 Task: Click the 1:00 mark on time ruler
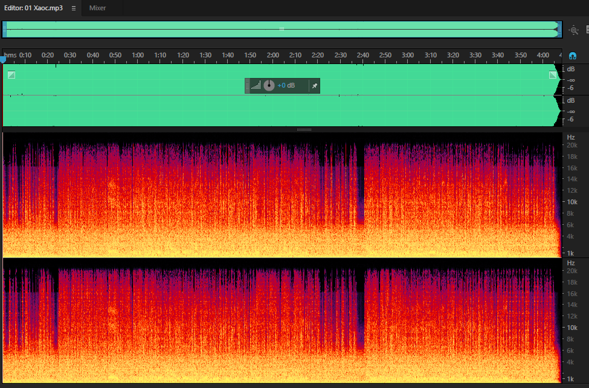point(138,55)
